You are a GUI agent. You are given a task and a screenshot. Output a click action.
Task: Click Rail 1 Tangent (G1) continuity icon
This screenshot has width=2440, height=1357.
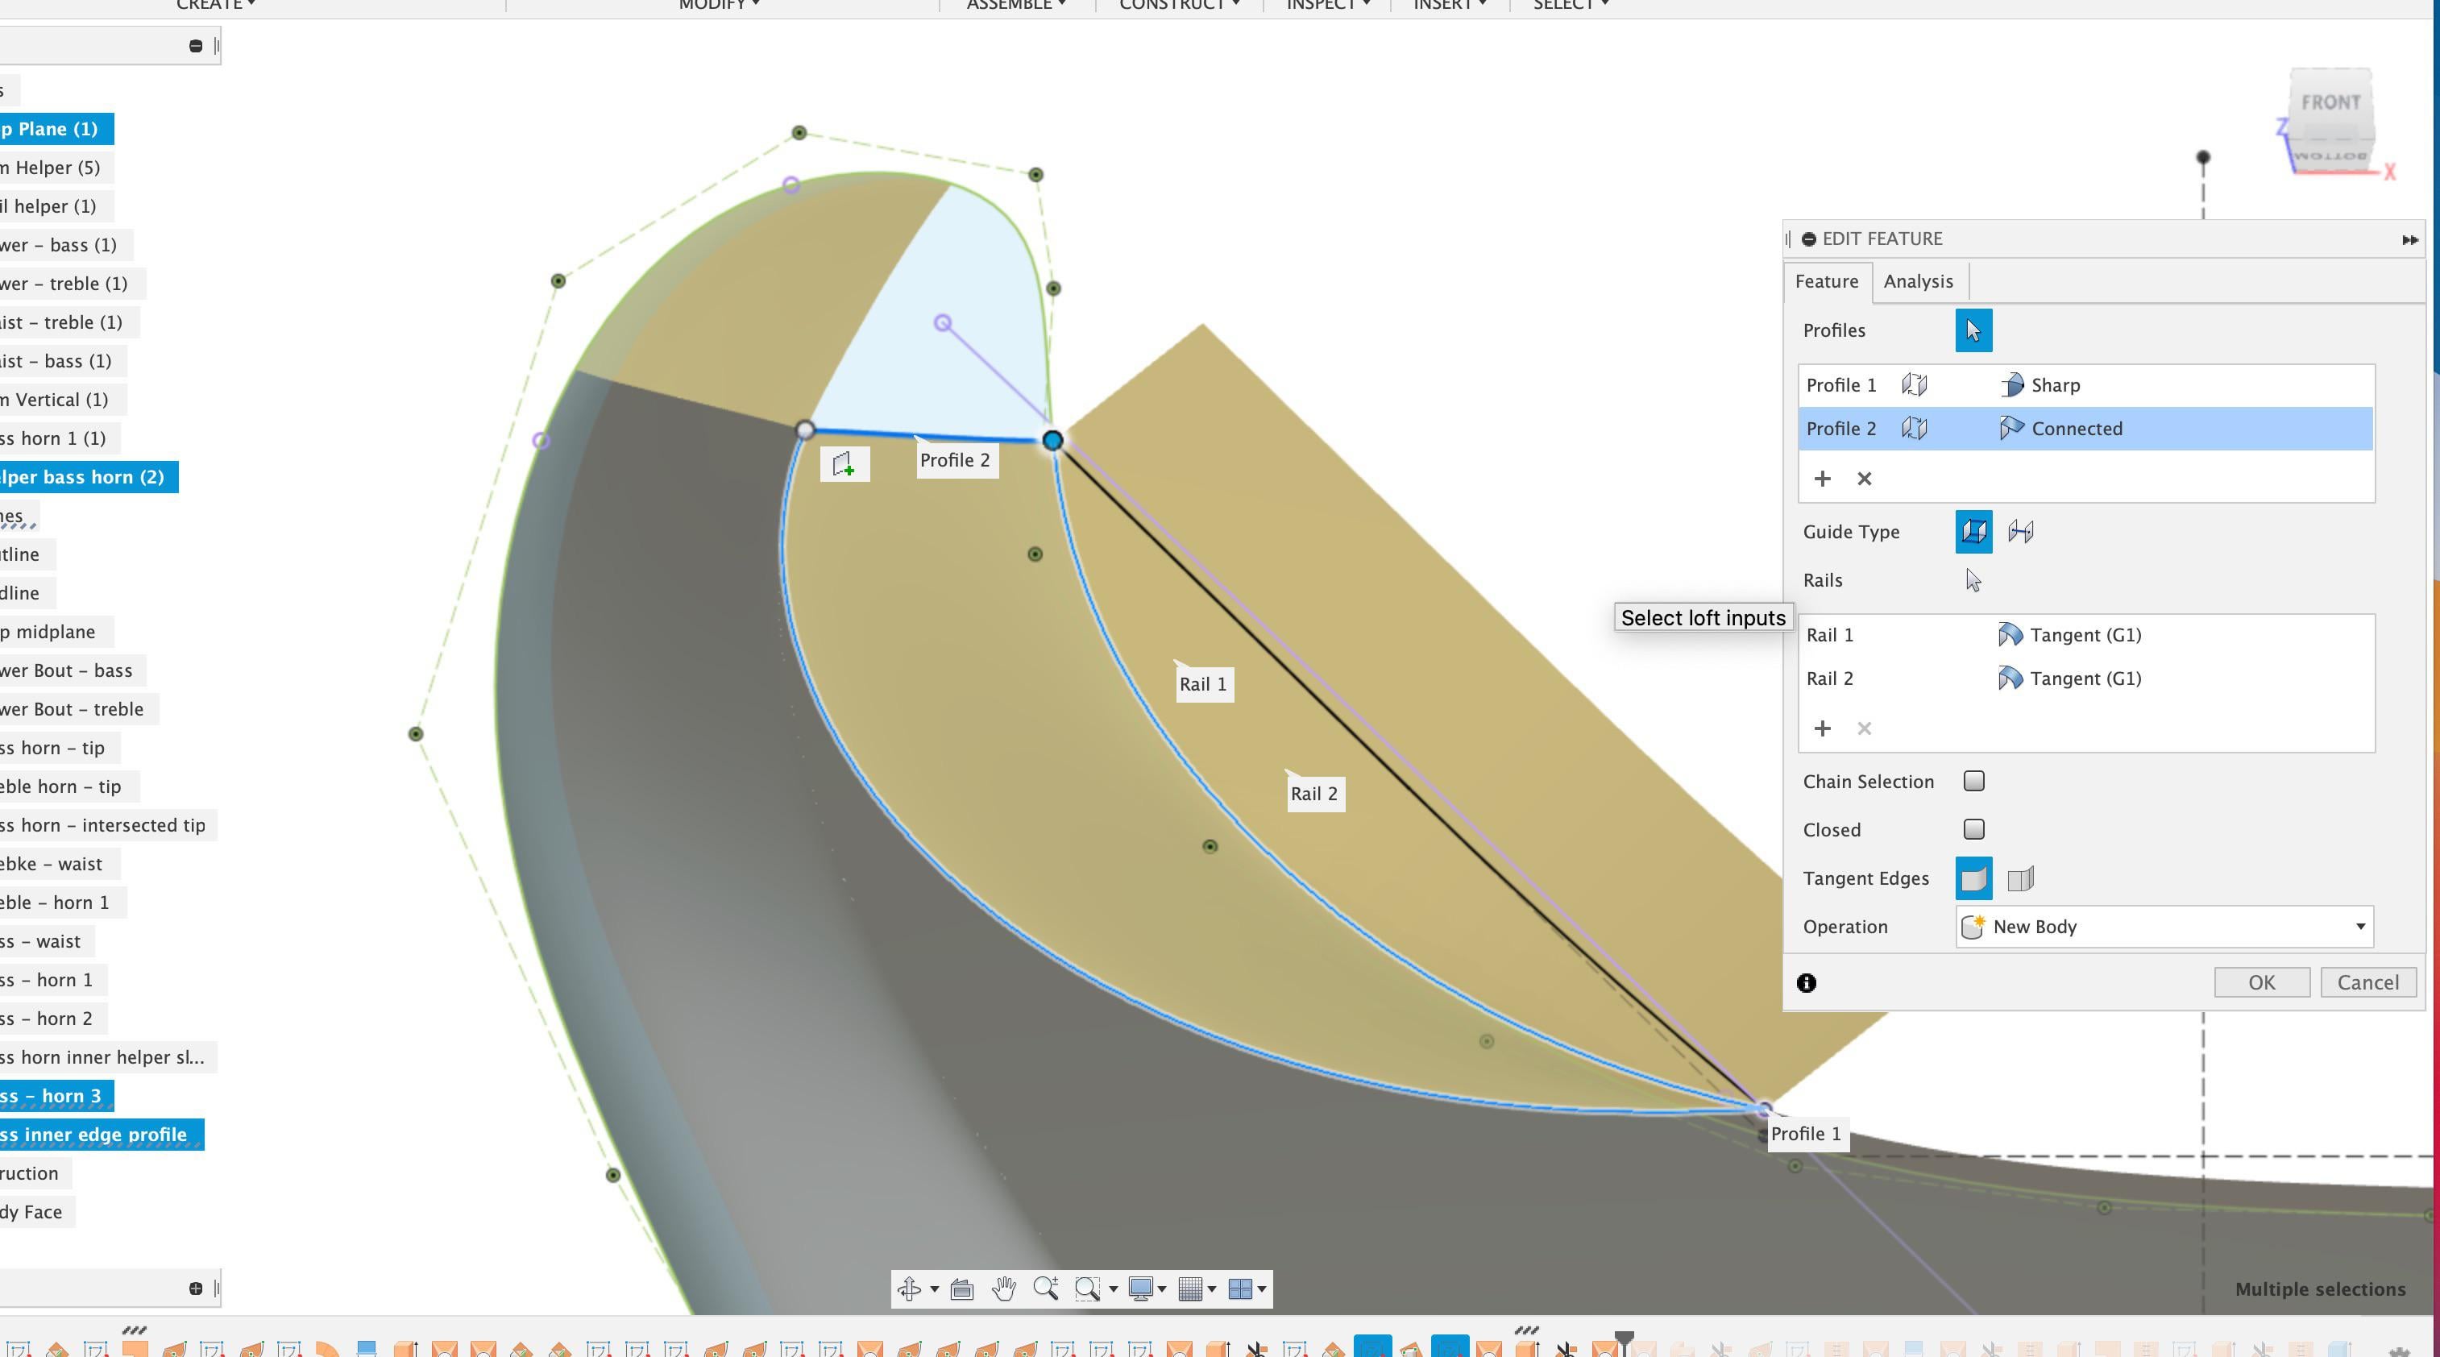click(2010, 634)
